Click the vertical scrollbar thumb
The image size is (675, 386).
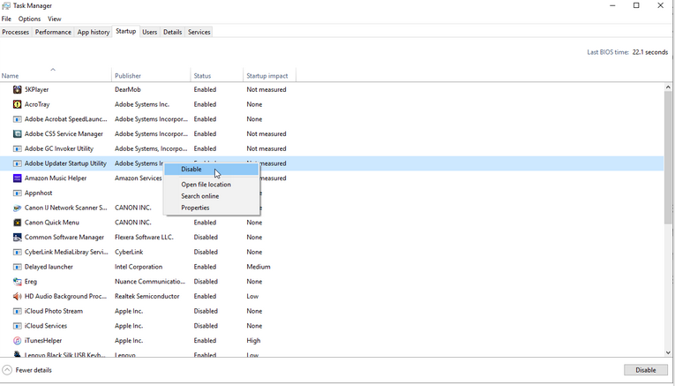tap(668, 158)
